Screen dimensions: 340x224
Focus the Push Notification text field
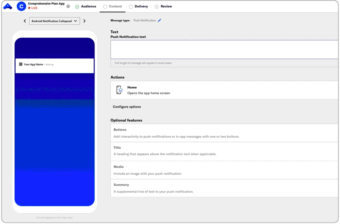click(x=224, y=49)
